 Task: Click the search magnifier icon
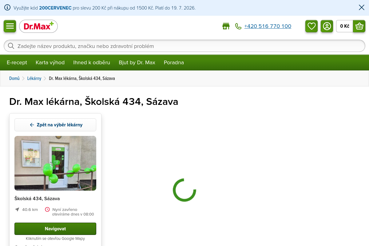(11, 46)
